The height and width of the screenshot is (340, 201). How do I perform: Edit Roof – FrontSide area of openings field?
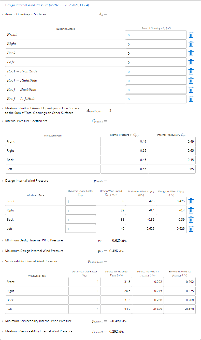click(156, 71)
